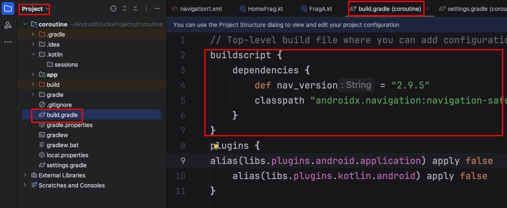Click the More tool windows ellipsis
This screenshot has height=208, width=507.
[x=8, y=42]
